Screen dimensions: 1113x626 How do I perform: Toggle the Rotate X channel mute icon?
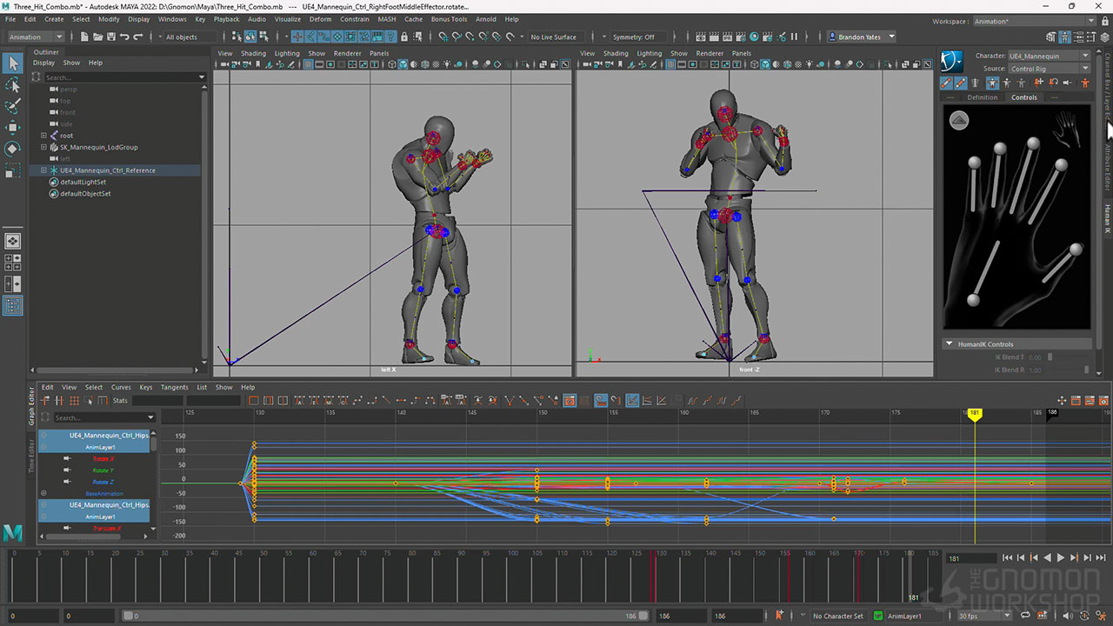tap(67, 458)
